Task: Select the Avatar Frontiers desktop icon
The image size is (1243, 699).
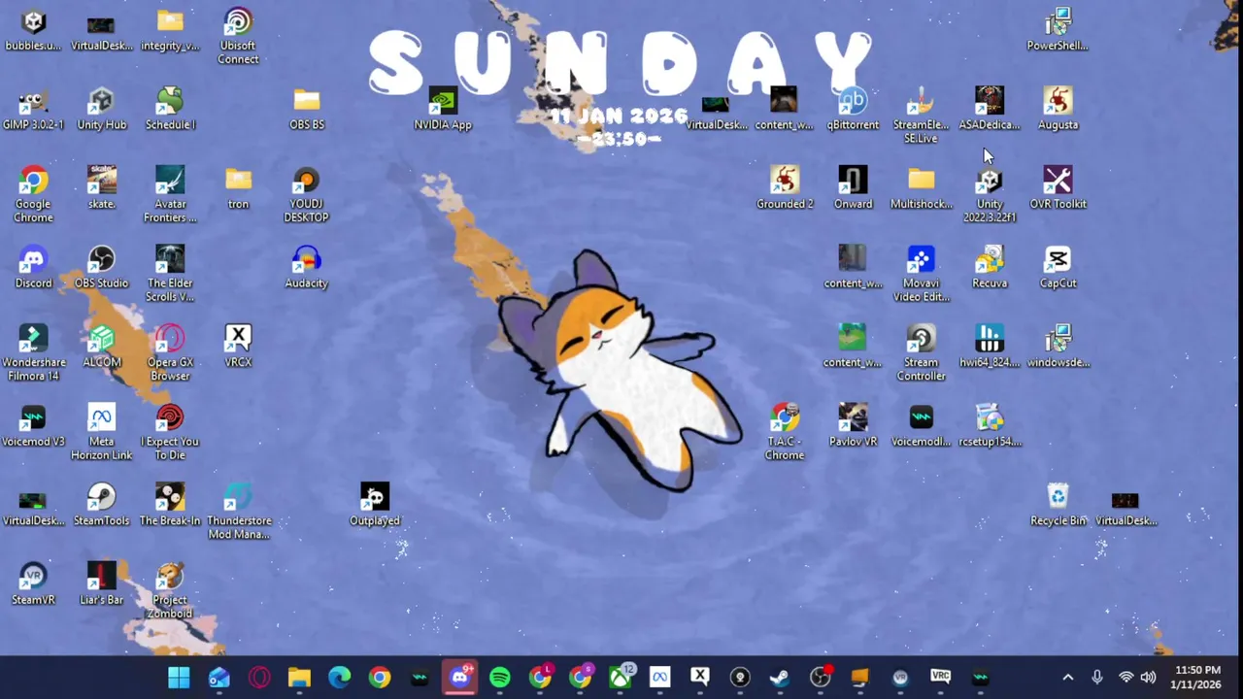Action: tap(170, 194)
